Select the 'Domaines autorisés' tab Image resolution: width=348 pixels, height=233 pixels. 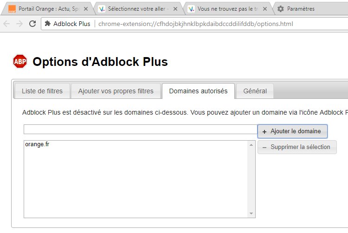(x=198, y=91)
